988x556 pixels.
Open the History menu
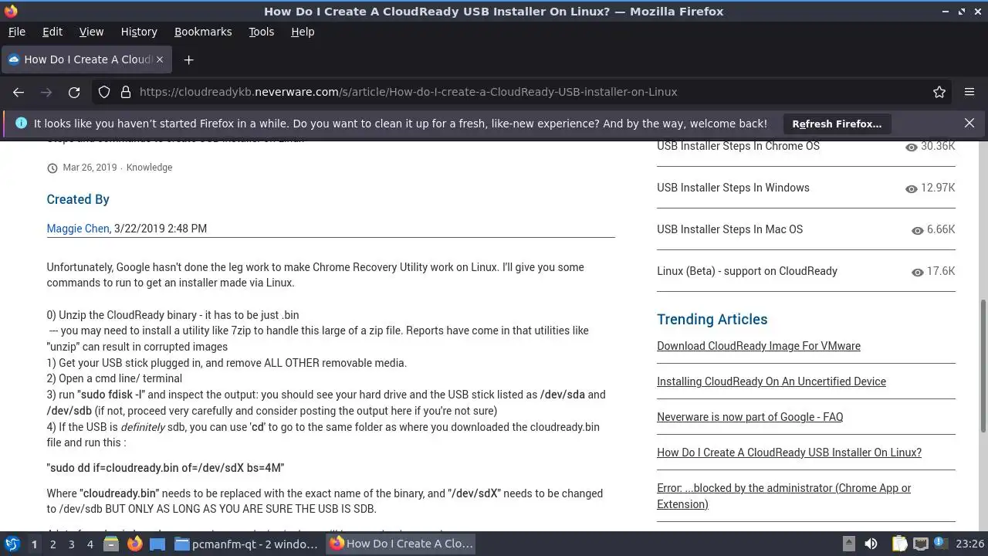[139, 32]
